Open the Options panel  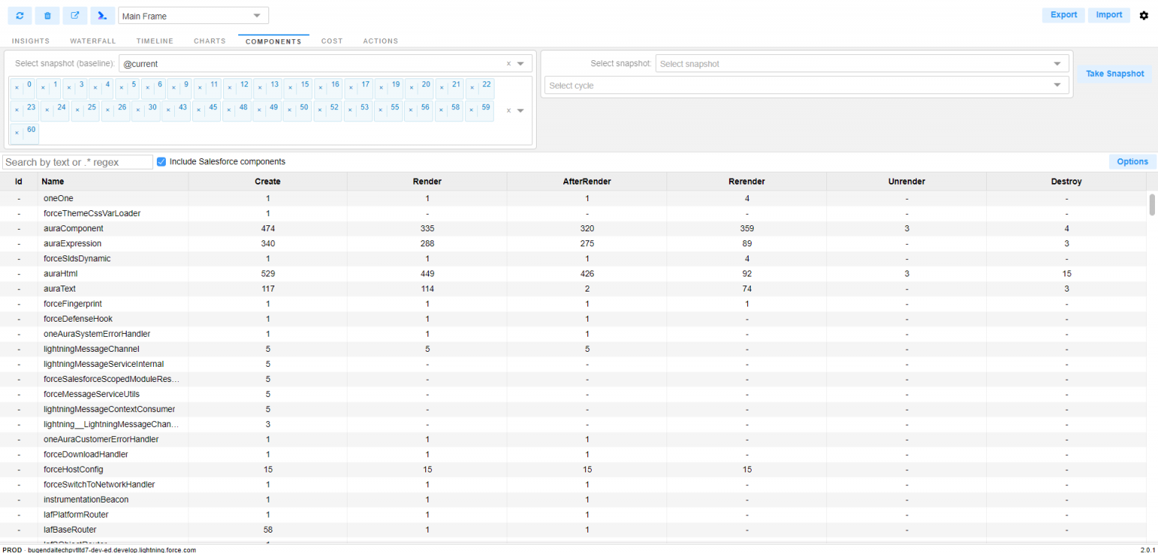[1132, 161]
